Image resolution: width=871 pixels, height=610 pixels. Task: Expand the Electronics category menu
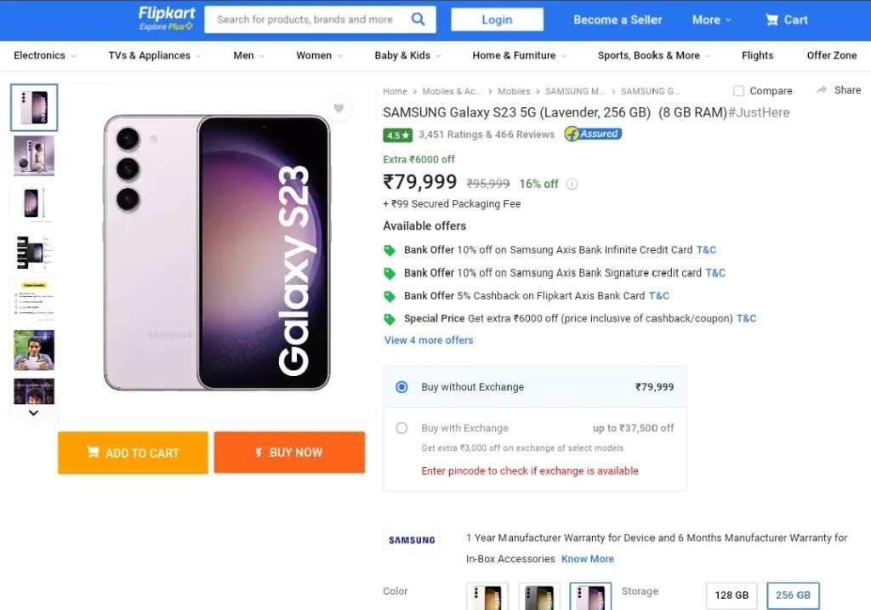click(45, 55)
